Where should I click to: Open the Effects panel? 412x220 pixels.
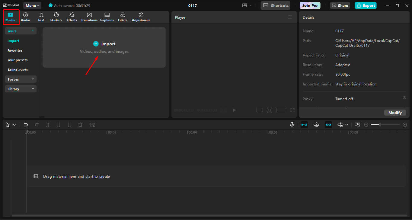point(72,17)
